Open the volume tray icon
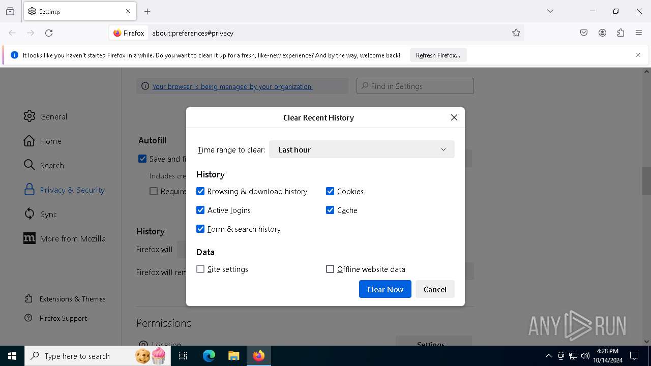 tap(585, 356)
